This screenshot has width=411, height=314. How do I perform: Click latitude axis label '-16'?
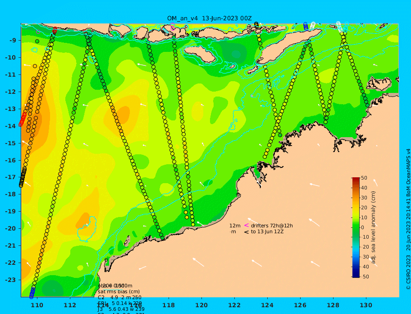point(10,160)
